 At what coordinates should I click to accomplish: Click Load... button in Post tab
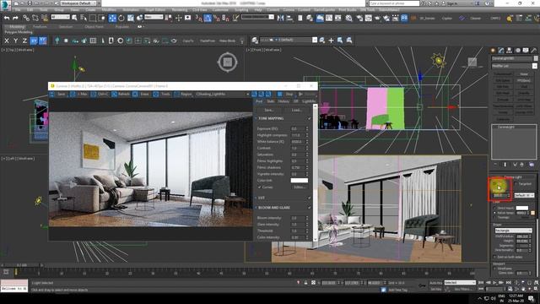296,110
